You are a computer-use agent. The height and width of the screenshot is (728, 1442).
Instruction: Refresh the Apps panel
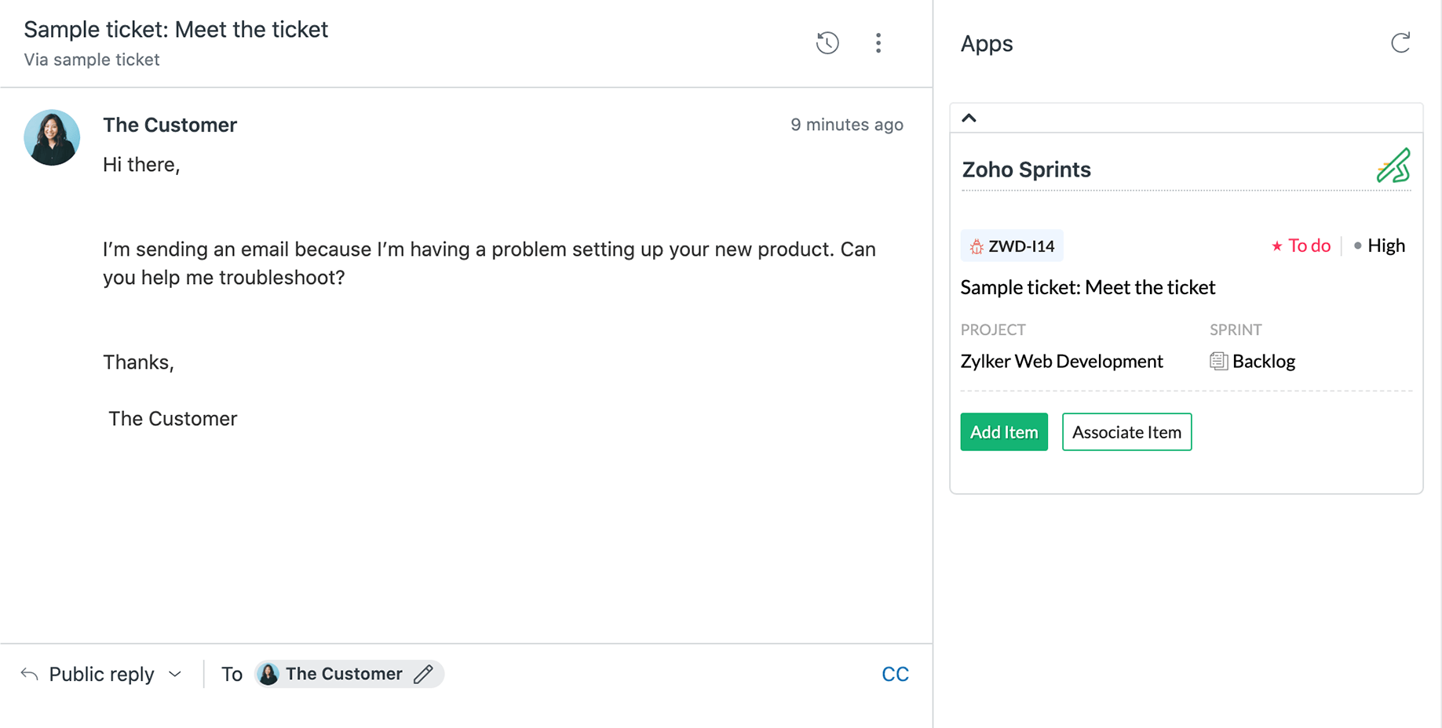click(x=1400, y=43)
